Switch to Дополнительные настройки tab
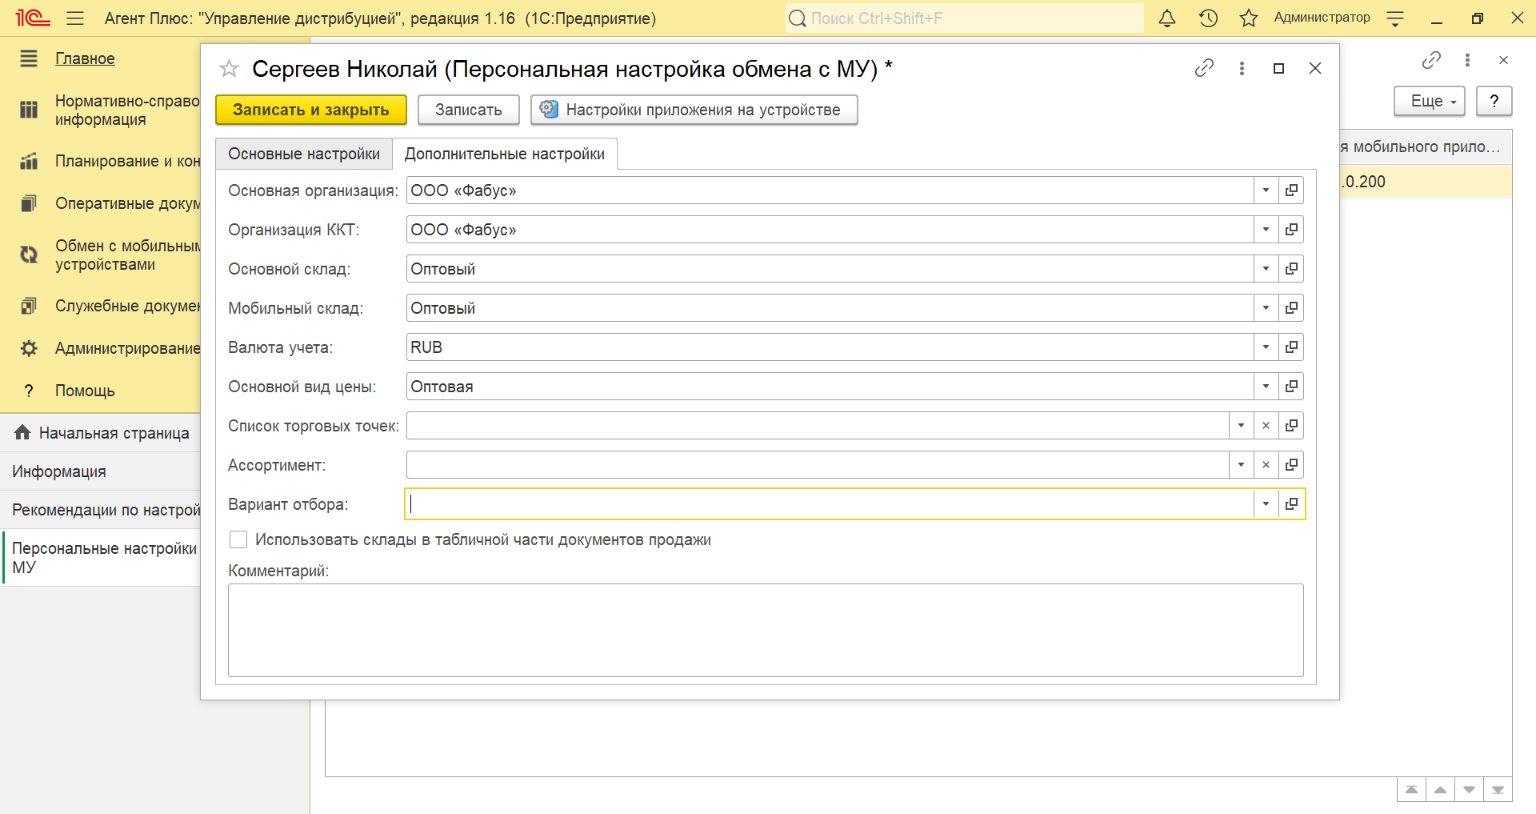The height and width of the screenshot is (814, 1536). coord(505,154)
